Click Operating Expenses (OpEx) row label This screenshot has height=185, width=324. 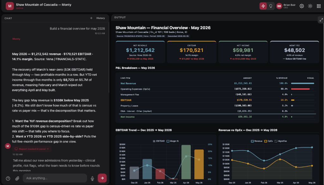point(135,89)
